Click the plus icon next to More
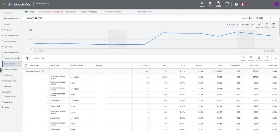This screenshot has height=132, width=280. coord(2,108)
